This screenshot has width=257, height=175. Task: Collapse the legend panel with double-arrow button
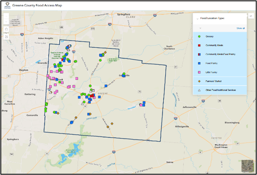click(x=251, y=16)
